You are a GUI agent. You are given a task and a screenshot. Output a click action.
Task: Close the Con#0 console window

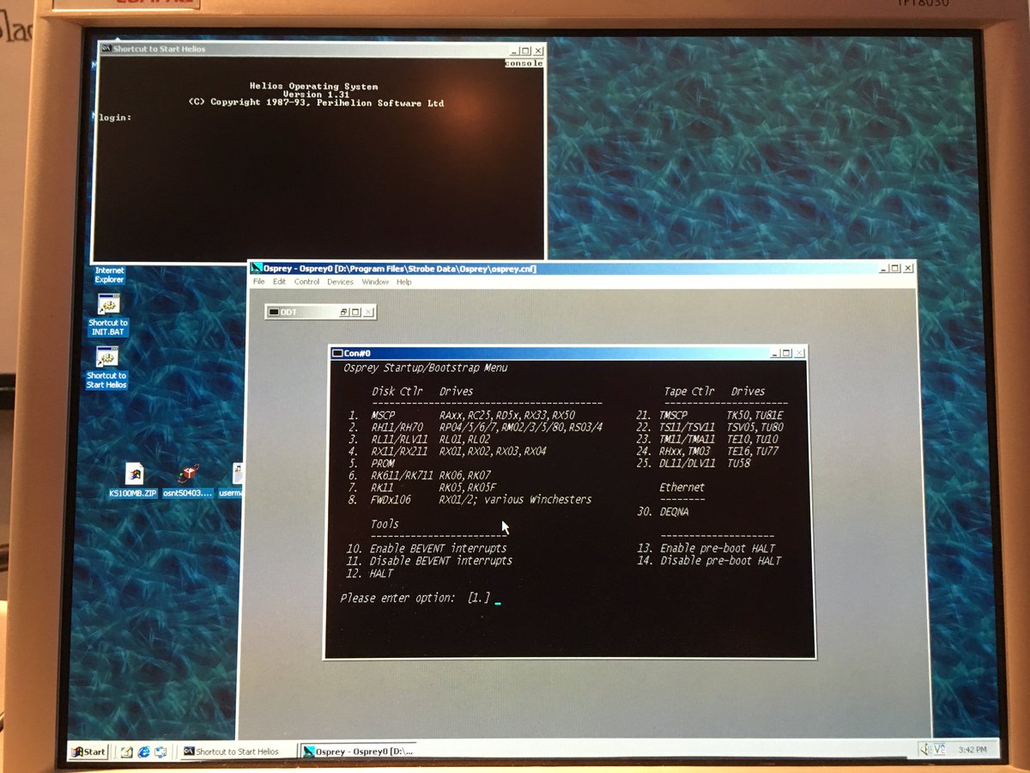coord(800,353)
